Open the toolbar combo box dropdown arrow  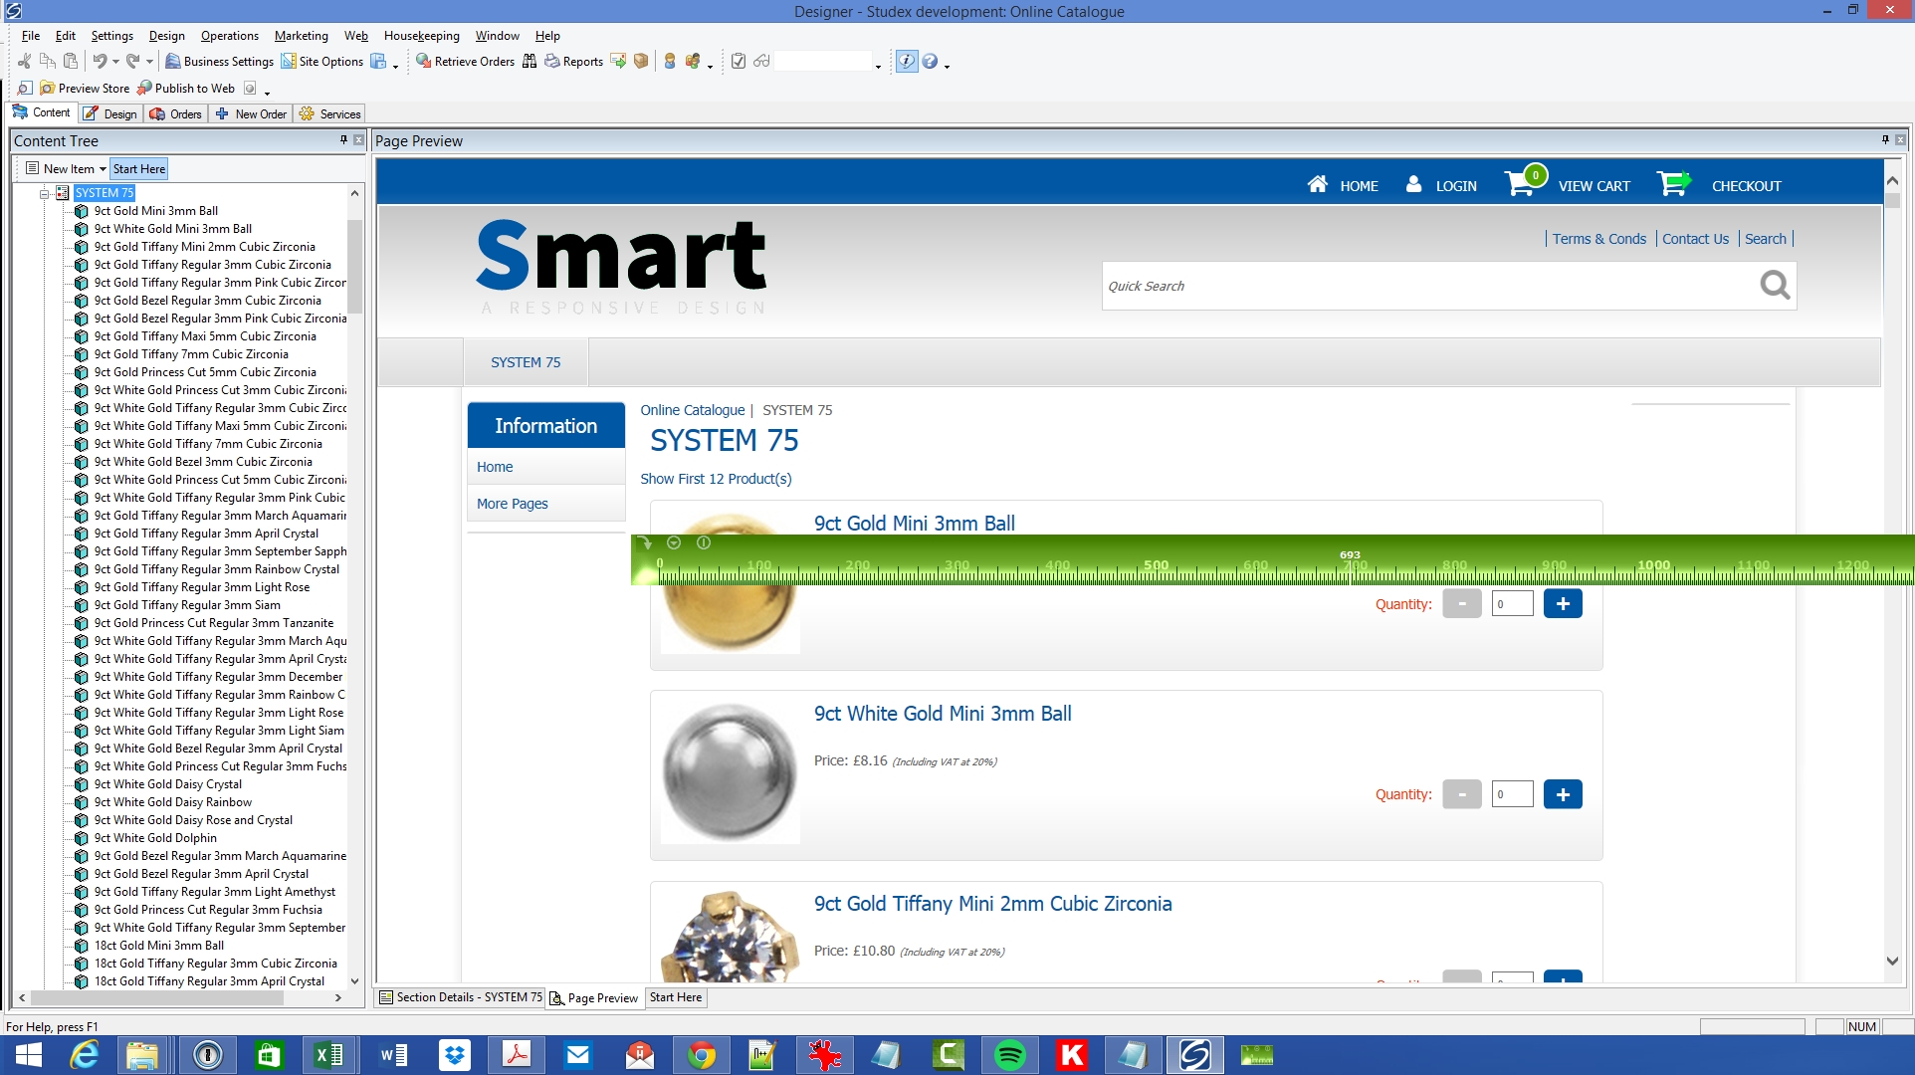[x=878, y=65]
